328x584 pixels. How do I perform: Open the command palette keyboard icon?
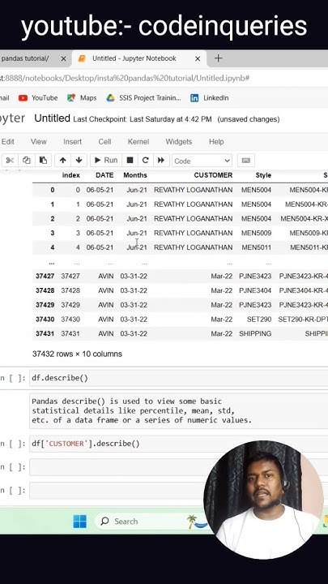[246, 161]
